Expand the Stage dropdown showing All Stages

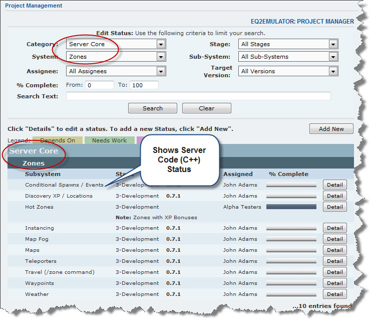(x=288, y=44)
